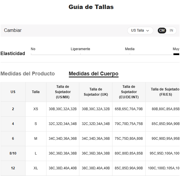Click the 65B,65C,70A,70B EU cell
The width and height of the screenshot is (181, 176).
pyautogui.click(x=129, y=109)
